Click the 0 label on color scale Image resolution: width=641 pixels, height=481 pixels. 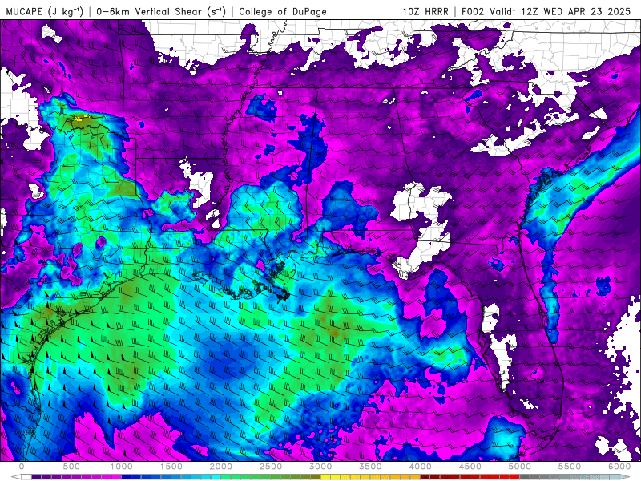(x=22, y=467)
